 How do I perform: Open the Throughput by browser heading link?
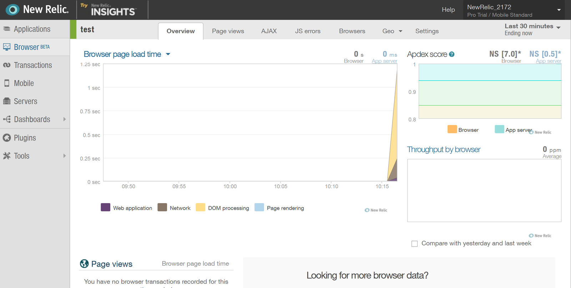pos(444,149)
